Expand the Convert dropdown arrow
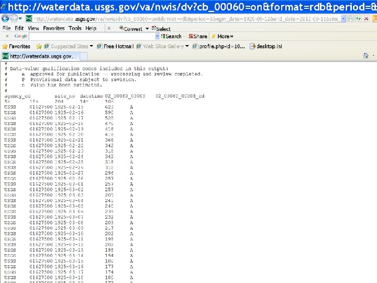Screen dimensions: 377x283 [147, 29]
